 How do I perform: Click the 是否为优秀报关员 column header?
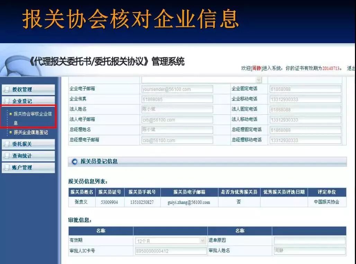coord(239,192)
